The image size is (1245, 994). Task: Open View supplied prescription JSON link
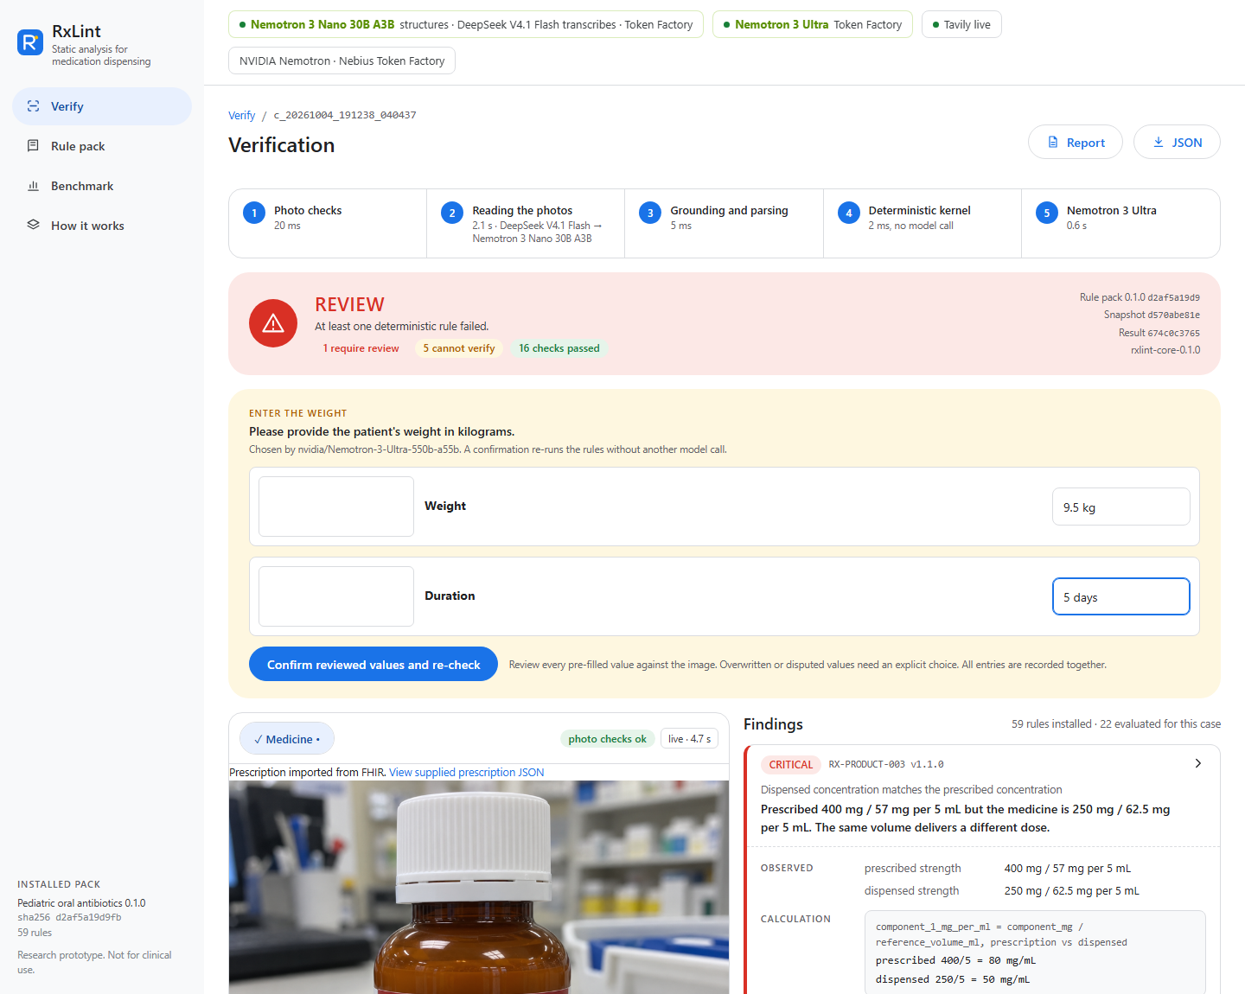(467, 773)
